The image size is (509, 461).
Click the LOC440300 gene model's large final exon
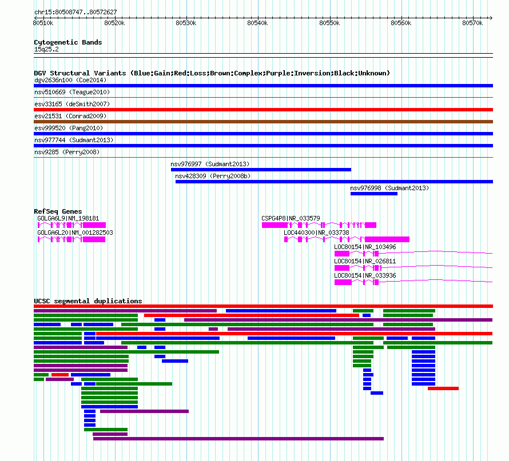click(x=387, y=239)
